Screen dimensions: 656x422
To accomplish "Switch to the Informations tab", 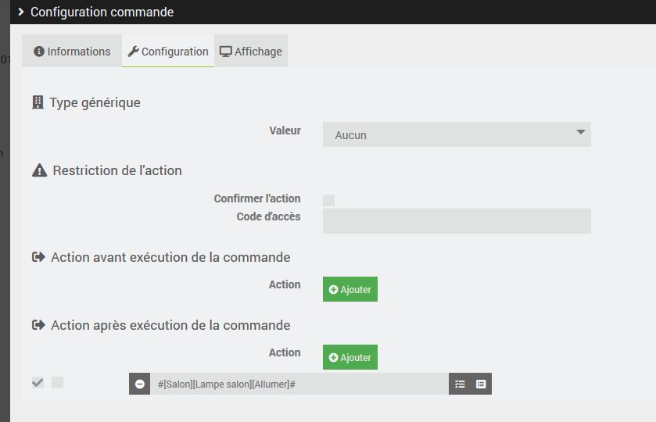I will click(72, 52).
